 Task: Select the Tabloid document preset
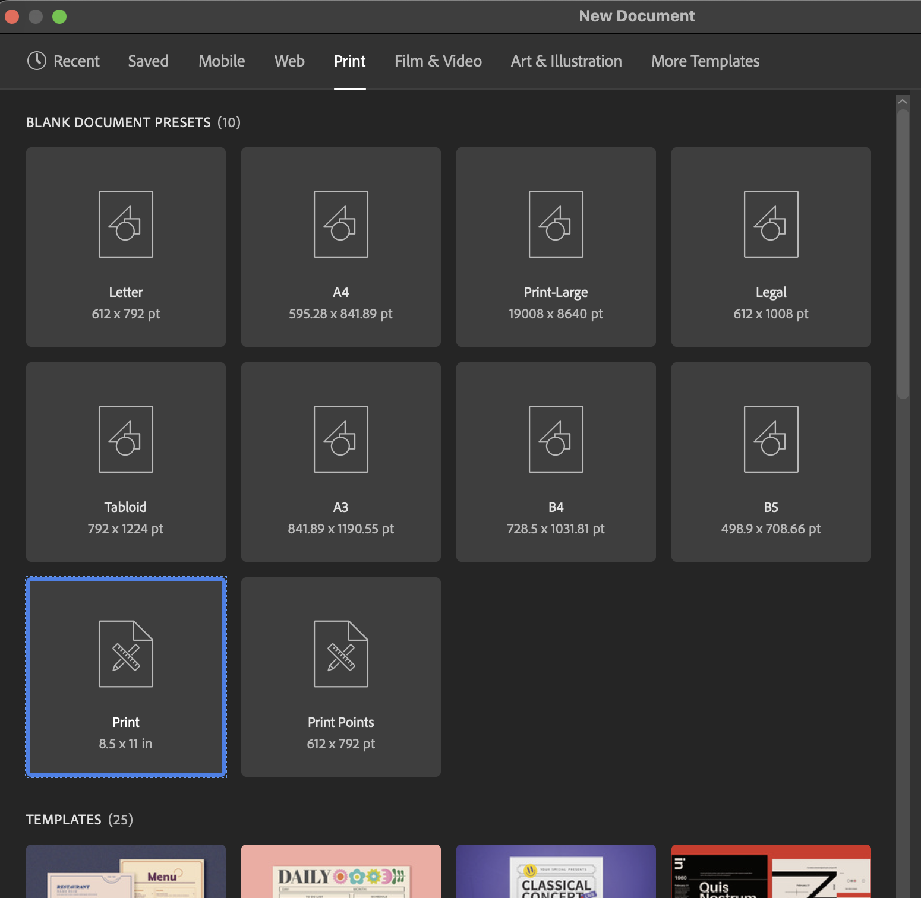[125, 461]
